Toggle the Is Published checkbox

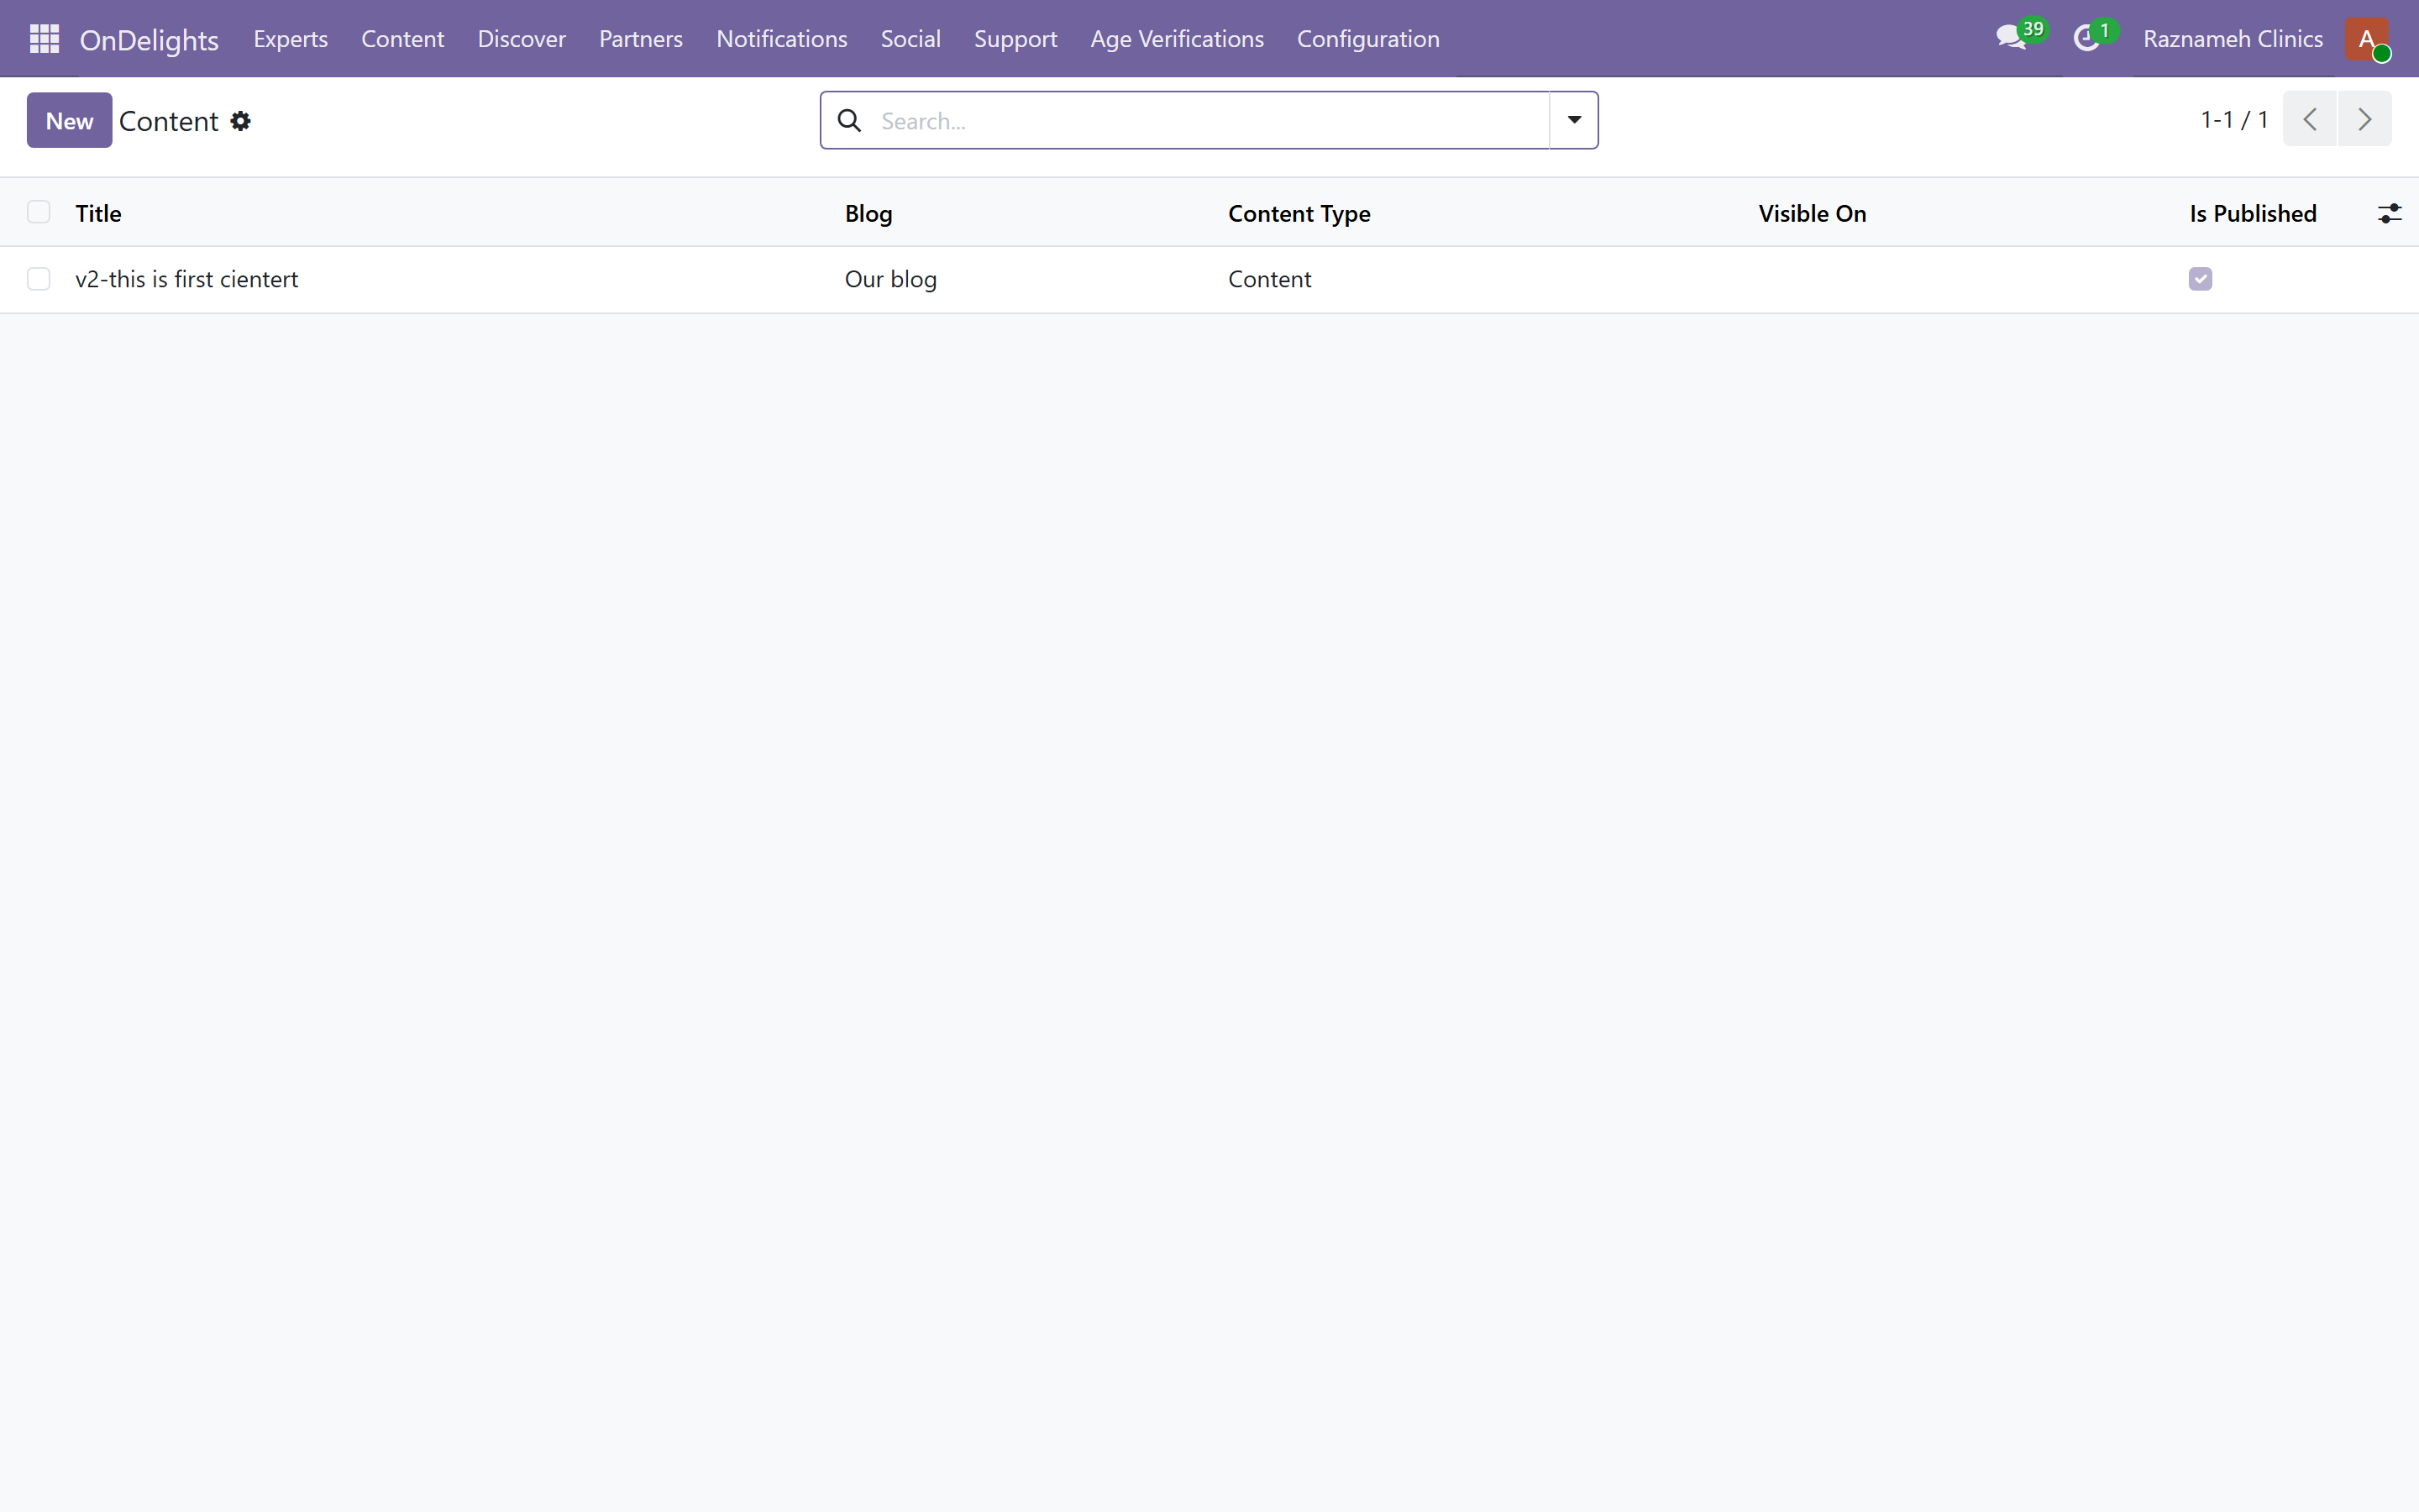2200,279
